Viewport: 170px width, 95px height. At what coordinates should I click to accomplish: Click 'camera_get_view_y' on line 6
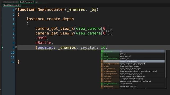coord(54,33)
